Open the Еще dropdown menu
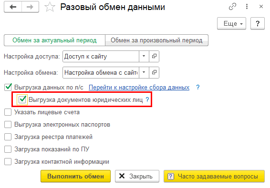270x188 pixels. [x=231, y=23]
